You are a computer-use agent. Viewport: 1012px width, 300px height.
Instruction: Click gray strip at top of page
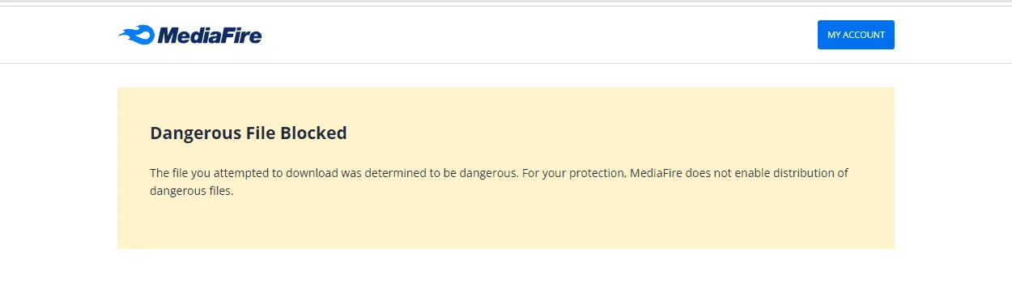click(x=506, y=2)
